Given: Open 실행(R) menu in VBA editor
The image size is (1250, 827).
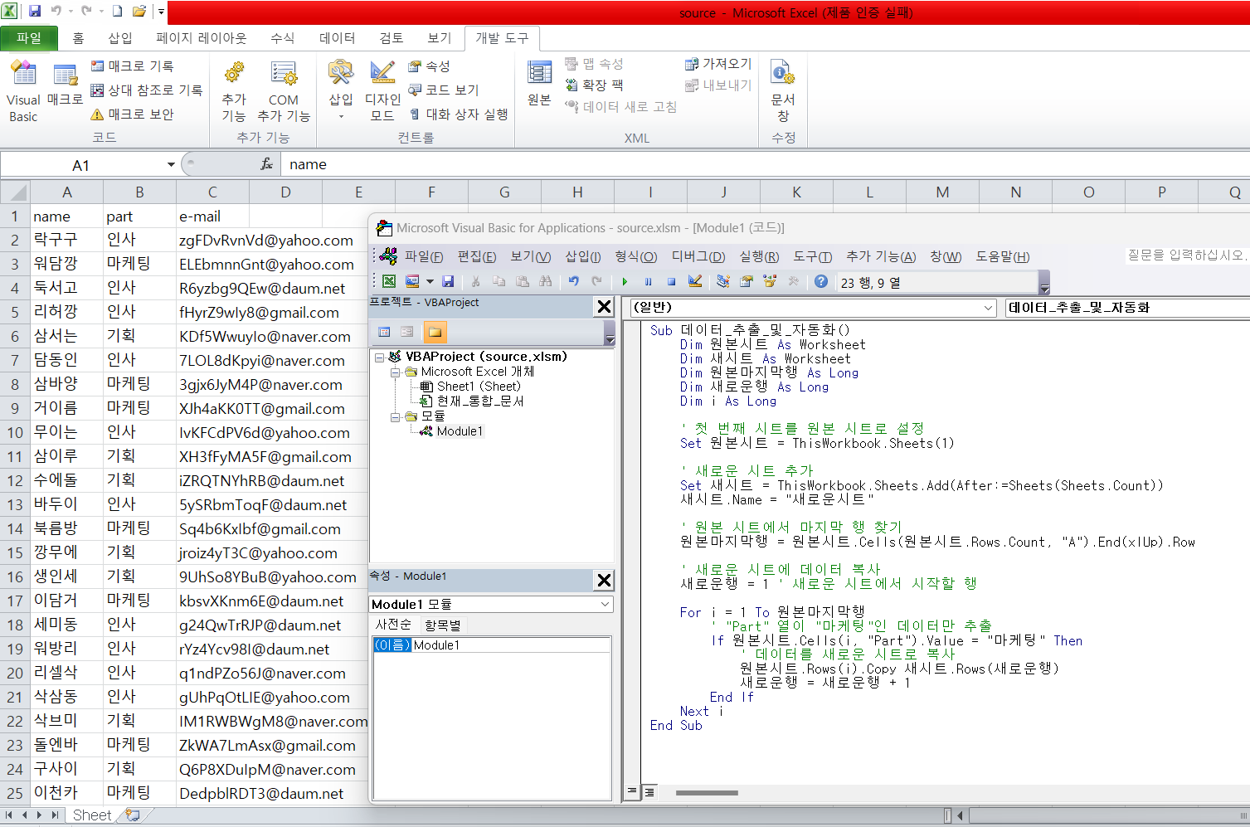Looking at the screenshot, I should pyautogui.click(x=759, y=256).
